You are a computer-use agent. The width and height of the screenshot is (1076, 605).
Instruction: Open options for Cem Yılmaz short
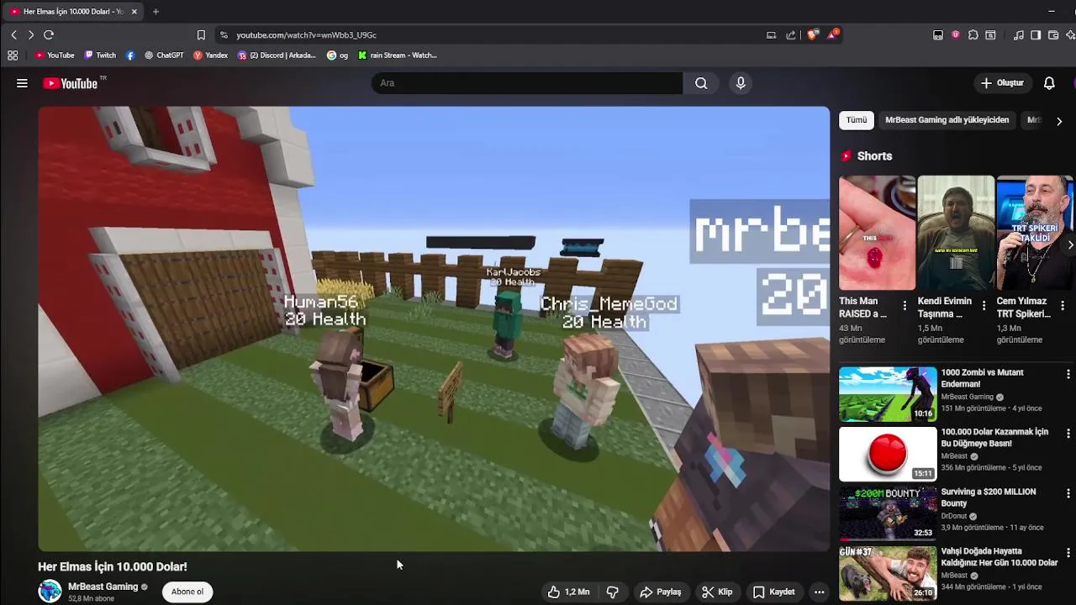click(x=1063, y=306)
